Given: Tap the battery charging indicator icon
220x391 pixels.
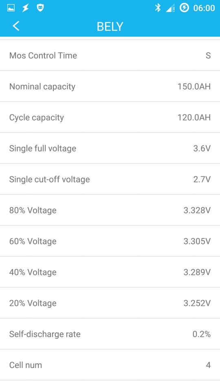Looking at the screenshot, I should coord(184,8).
